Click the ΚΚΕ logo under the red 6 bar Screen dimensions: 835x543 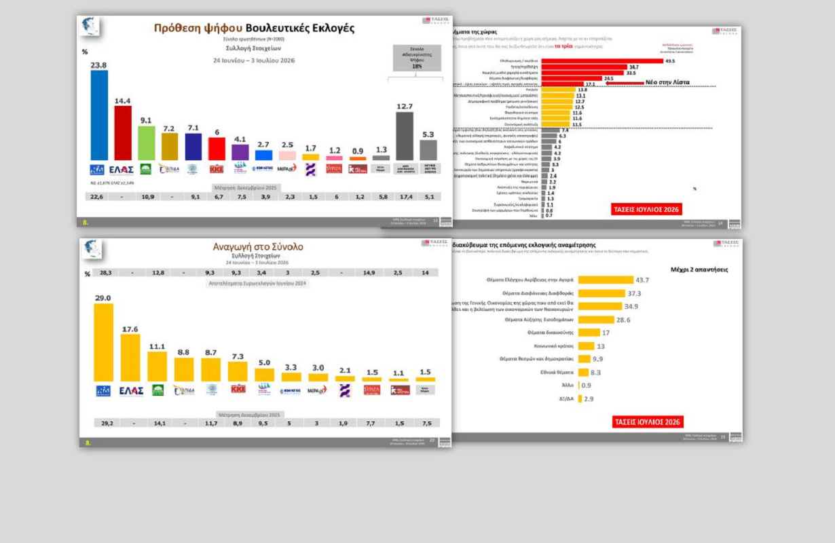tap(217, 169)
